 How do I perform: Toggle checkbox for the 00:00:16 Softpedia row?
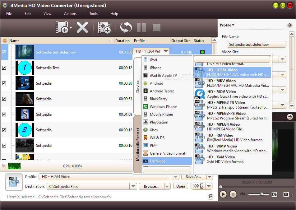click(4, 145)
